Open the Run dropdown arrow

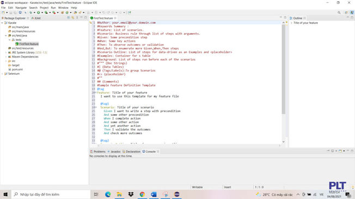42,12
